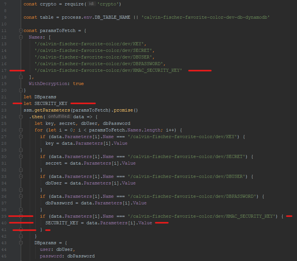297x261 pixels.
Task: Click fold end marker on line 32
Action: [21, 170]
